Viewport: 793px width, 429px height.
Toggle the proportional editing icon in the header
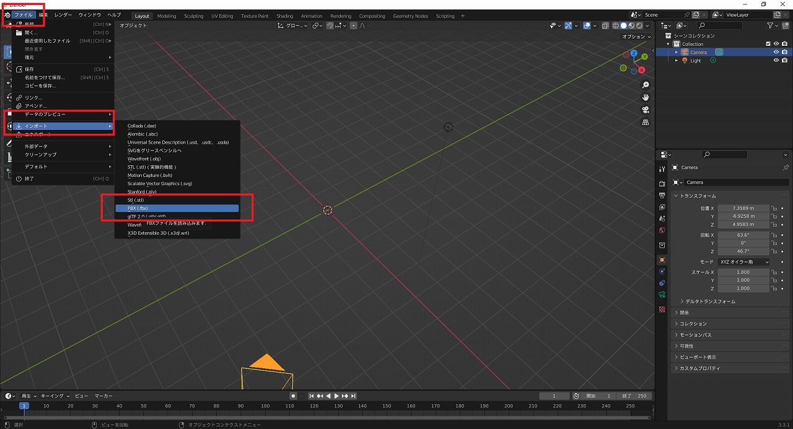353,25
